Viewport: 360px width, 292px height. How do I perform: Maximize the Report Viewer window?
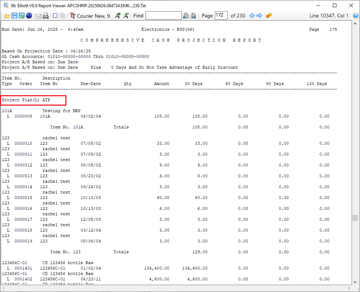[335, 5]
